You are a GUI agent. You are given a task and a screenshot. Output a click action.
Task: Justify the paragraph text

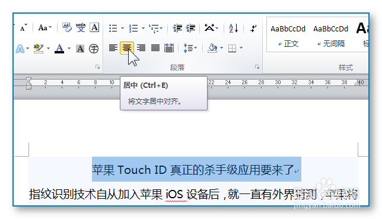click(155, 48)
